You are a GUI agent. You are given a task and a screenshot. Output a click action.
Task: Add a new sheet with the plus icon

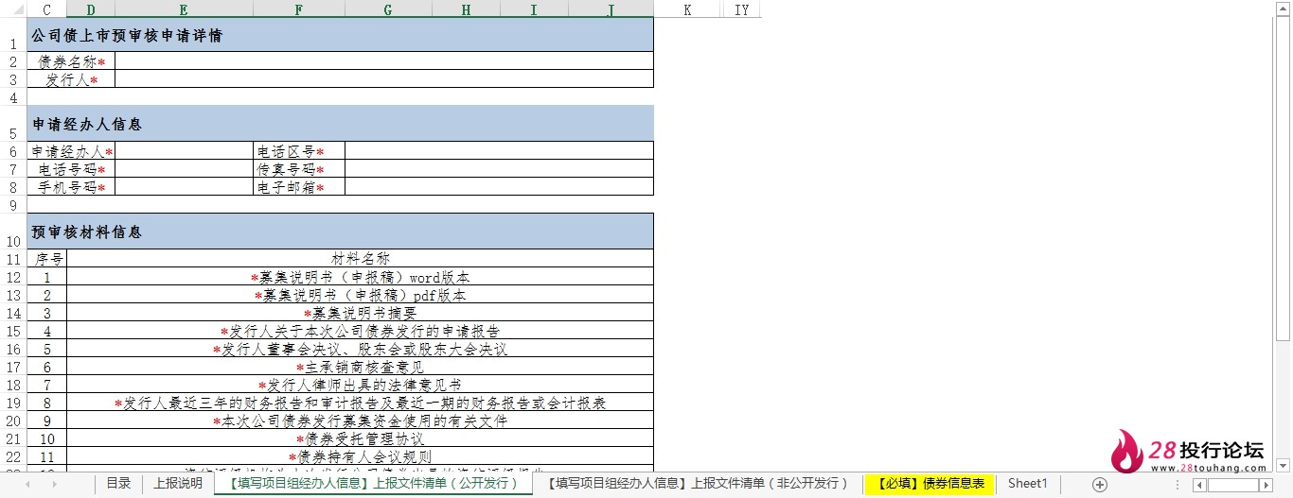coord(1099,484)
